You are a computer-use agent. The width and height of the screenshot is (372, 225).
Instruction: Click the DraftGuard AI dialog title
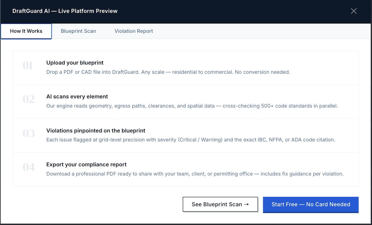click(65, 11)
